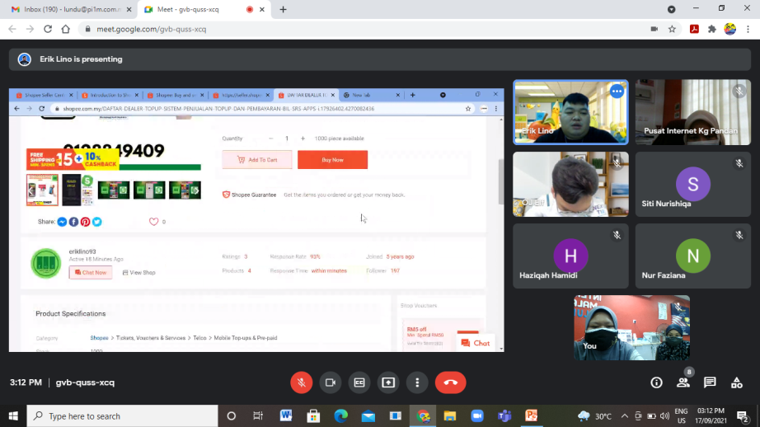
Task: Open the Chrome Extensions puzzle icon
Action: pyautogui.click(x=712, y=29)
